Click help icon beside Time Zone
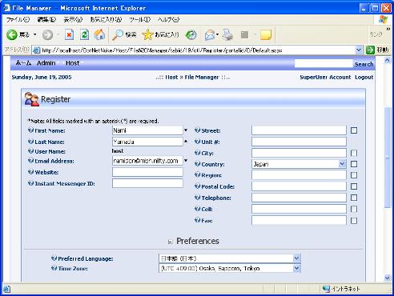Screen dimensions: 394x296 click(54, 268)
